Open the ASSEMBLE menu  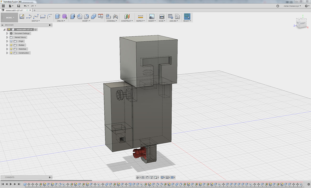(x=112, y=21)
